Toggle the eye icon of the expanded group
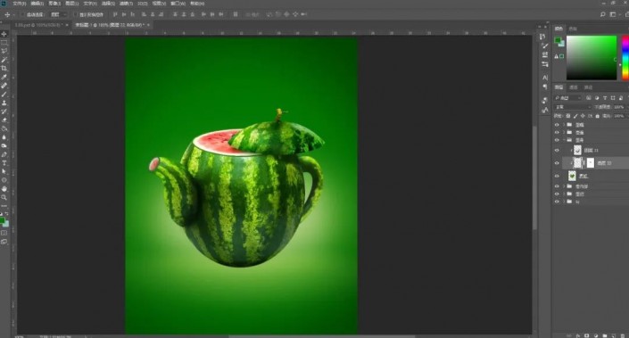Image resolution: width=629 pixels, height=338 pixels. (557, 140)
